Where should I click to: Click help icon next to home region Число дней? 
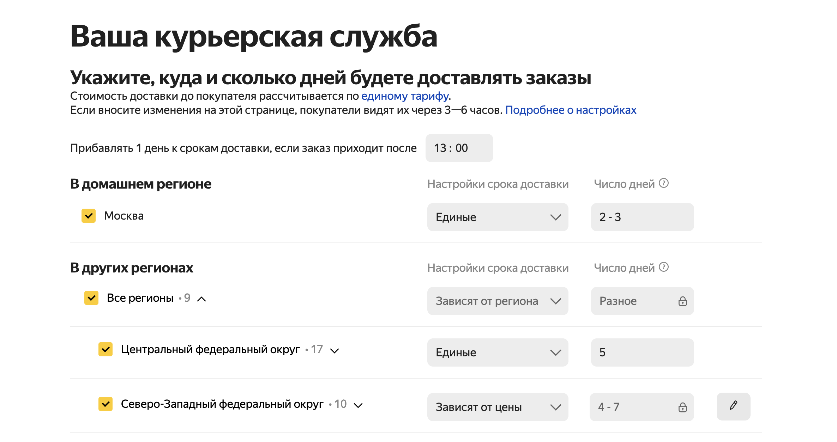664,183
